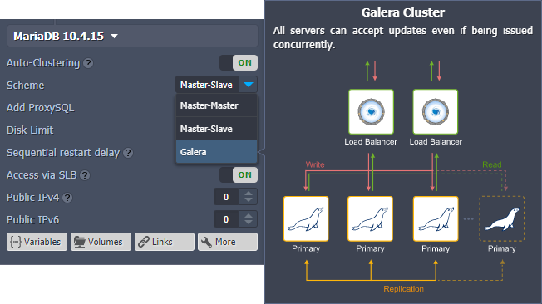Click the Scheme label
Screen dimensions: 542x304
[26, 86]
